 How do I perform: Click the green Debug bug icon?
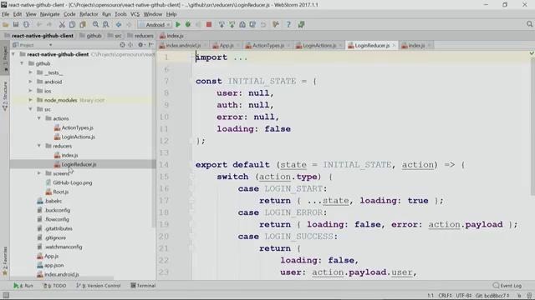[187, 24]
